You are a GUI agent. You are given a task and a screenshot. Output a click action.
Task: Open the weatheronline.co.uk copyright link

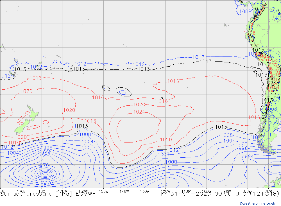tap(257, 203)
